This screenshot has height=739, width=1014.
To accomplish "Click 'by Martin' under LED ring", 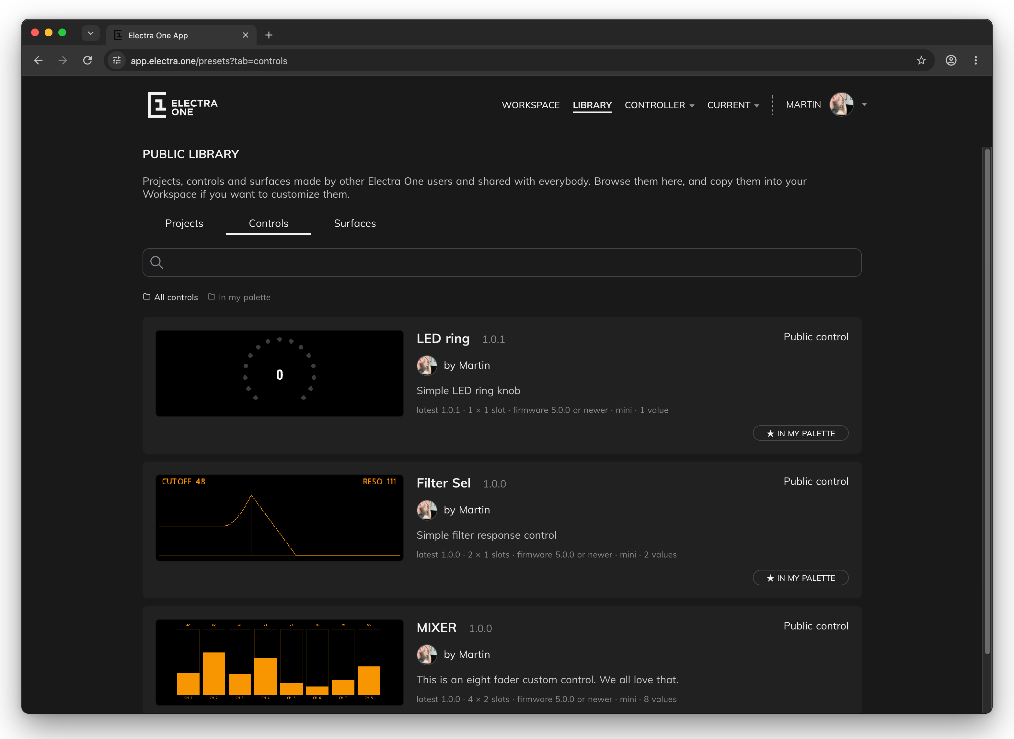I will pyautogui.click(x=467, y=366).
